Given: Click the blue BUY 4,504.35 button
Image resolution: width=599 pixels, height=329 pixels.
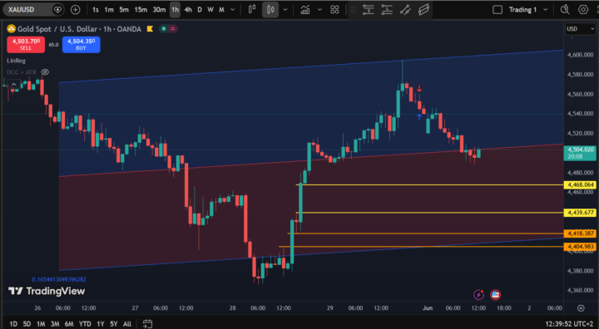Looking at the screenshot, I should coord(81,44).
